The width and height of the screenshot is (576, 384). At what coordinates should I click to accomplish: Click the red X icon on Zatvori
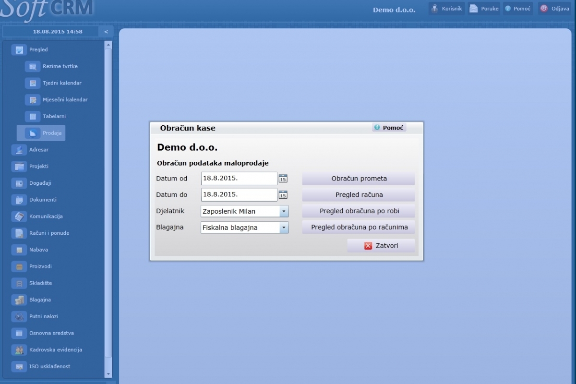tap(368, 246)
